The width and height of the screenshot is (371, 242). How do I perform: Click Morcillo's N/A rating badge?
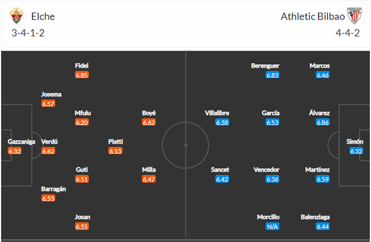click(x=272, y=226)
